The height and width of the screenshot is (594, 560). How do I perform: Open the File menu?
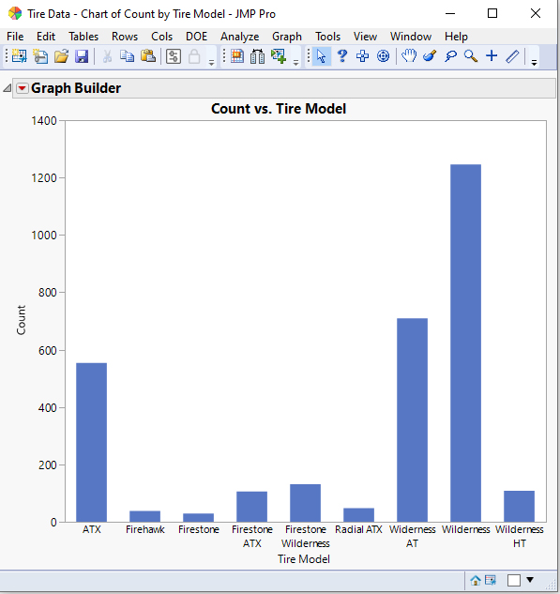[x=15, y=37]
